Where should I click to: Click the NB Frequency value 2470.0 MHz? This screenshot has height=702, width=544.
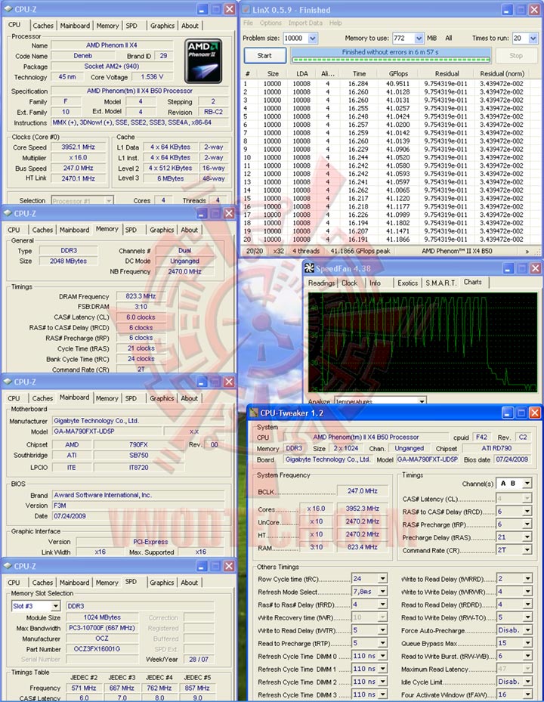click(184, 271)
